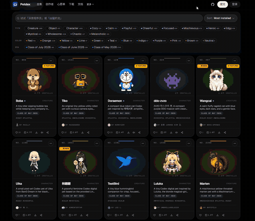
Task: Toggle the Playful vibe filter
Action: click(129, 28)
